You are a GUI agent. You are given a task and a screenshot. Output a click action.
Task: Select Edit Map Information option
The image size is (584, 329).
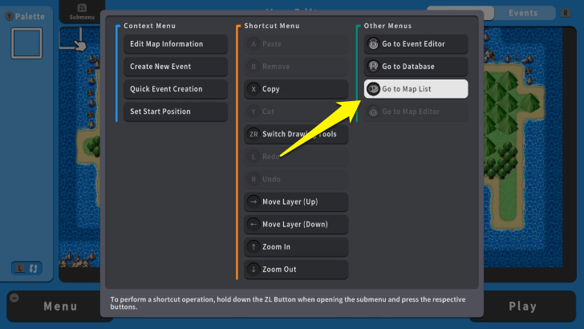pyautogui.click(x=175, y=44)
